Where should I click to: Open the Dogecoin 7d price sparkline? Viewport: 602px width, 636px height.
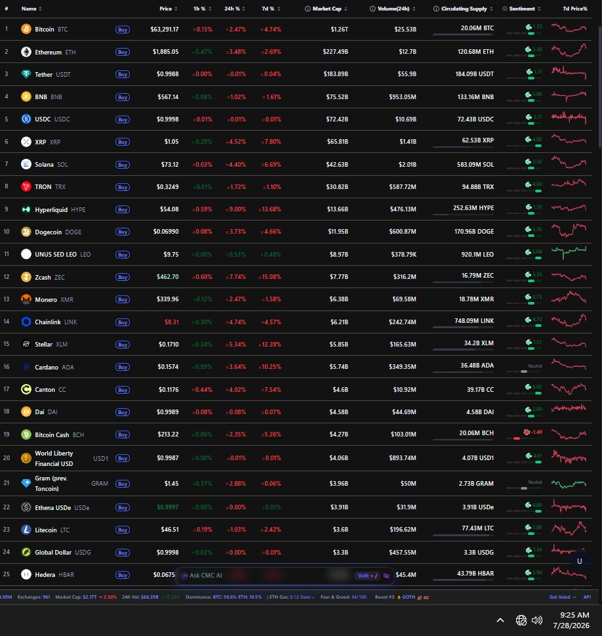pos(569,230)
